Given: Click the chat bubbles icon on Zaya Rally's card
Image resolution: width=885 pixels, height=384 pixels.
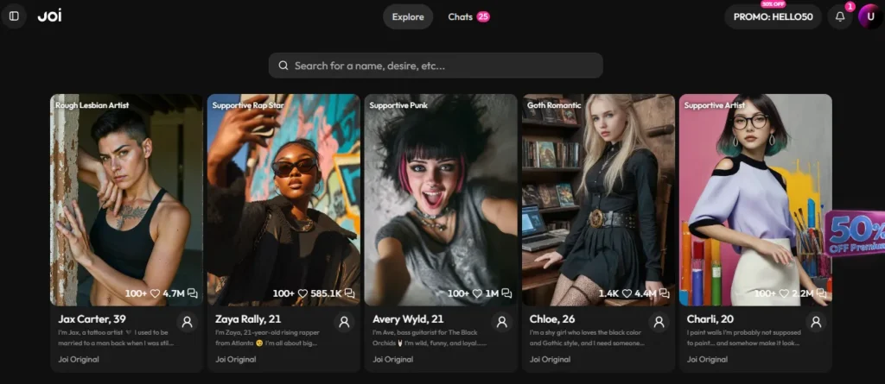Looking at the screenshot, I should (x=349, y=293).
